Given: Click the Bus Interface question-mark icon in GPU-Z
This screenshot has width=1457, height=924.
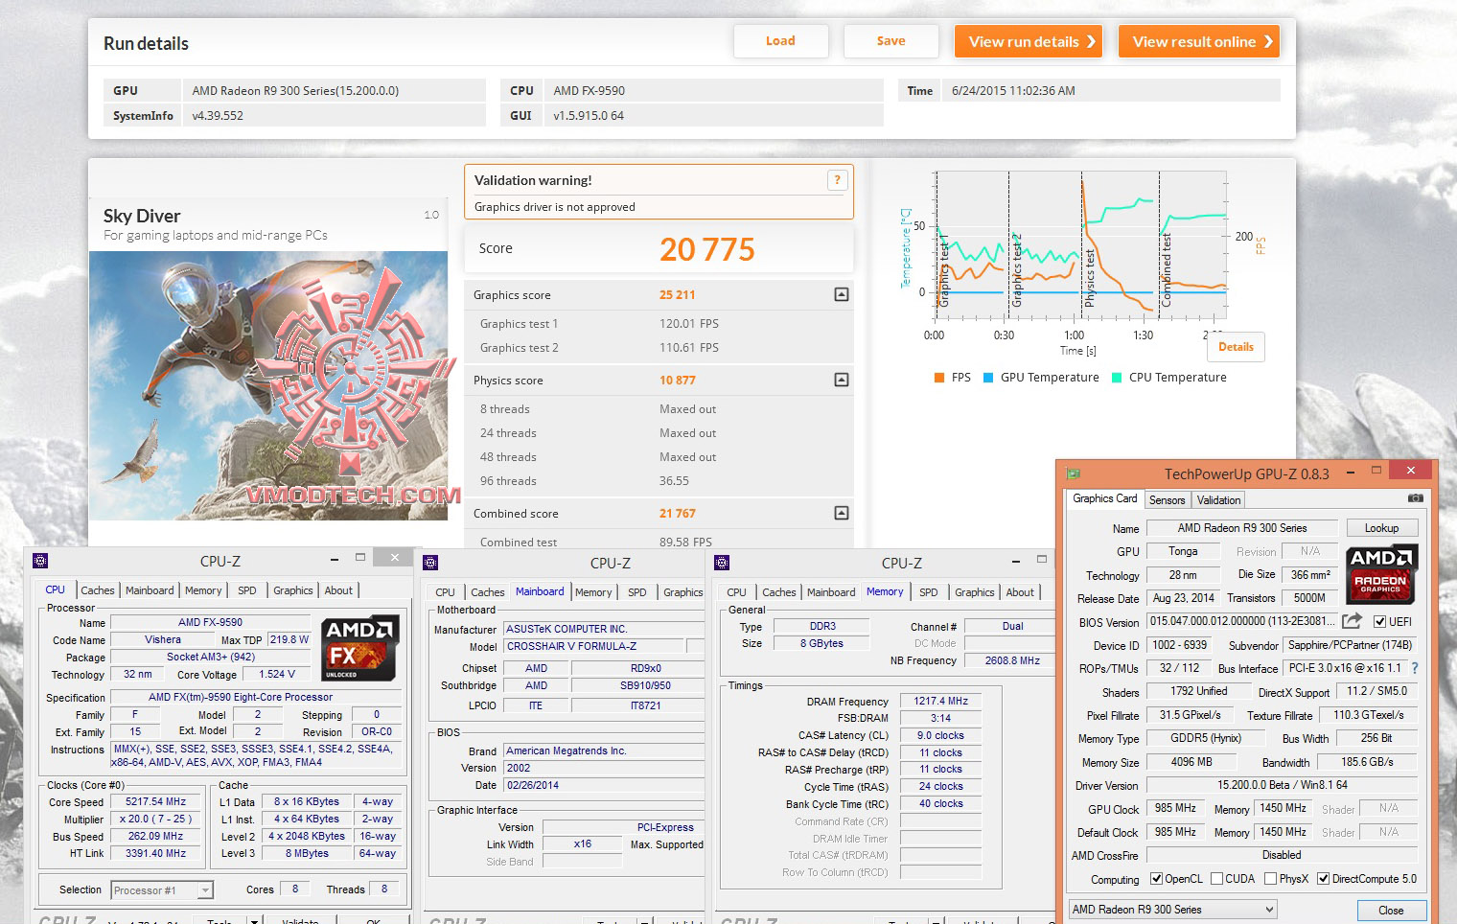Looking at the screenshot, I should click(x=1415, y=668).
